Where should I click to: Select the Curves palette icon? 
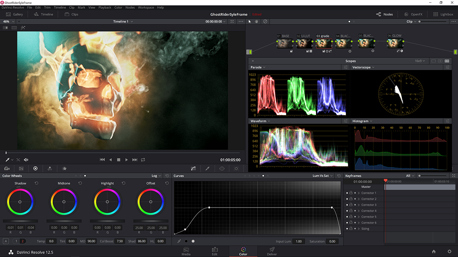194,168
